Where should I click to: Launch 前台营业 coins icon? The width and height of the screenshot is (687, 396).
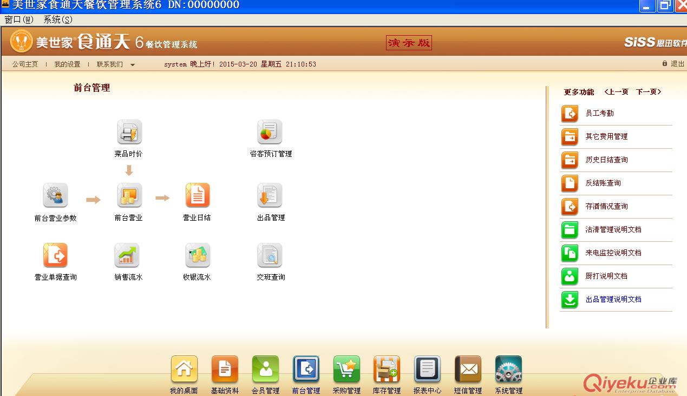[129, 195]
